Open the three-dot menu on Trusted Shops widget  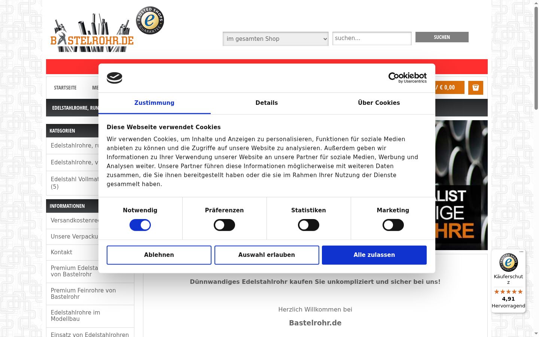[521, 252]
